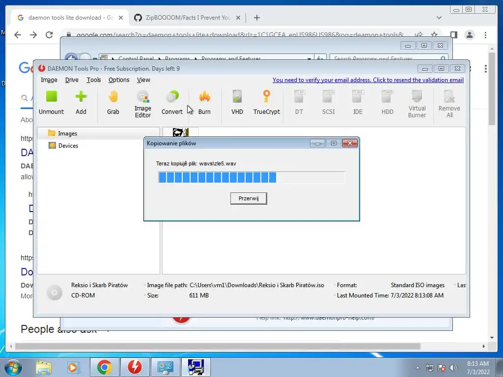Open the TrueCrypt tool
503x377 pixels.
(x=267, y=103)
